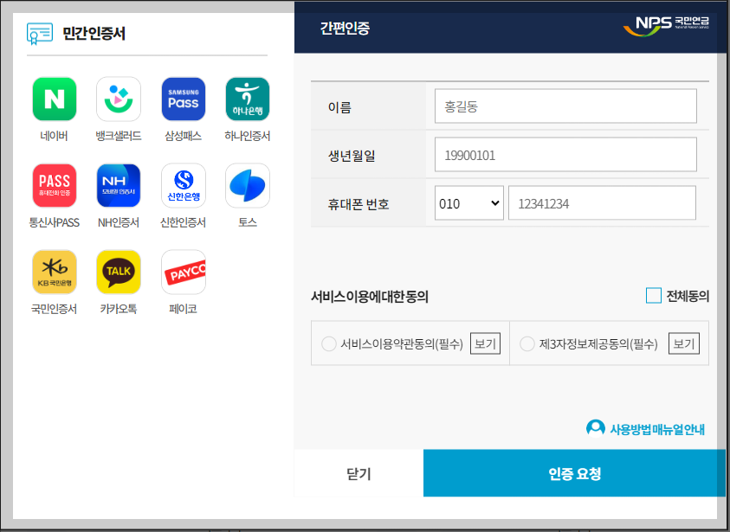Click 보기 next to 제3자정보제공동의
Screen dimensions: 730x532
click(684, 343)
